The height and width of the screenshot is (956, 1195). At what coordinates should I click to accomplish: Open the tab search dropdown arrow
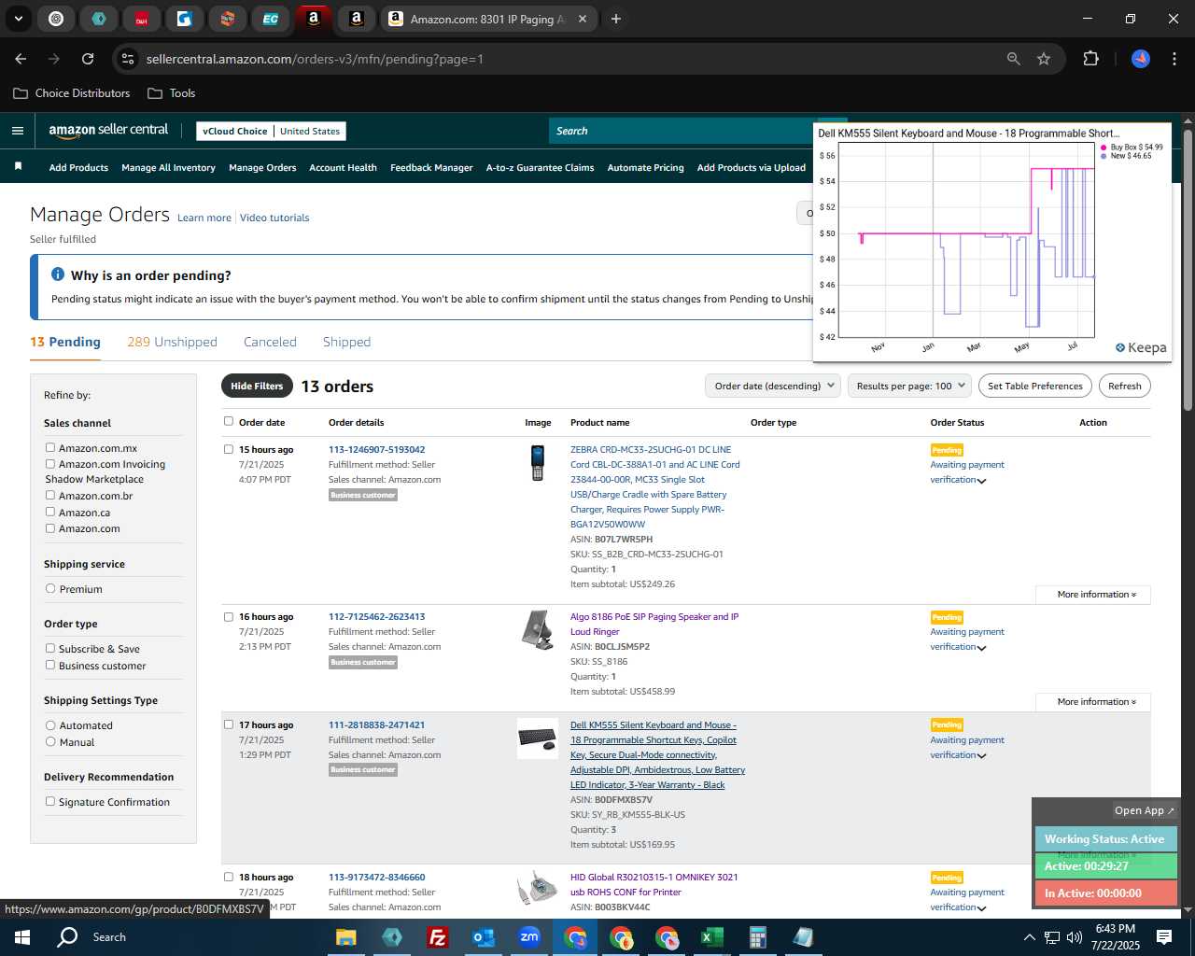18,19
